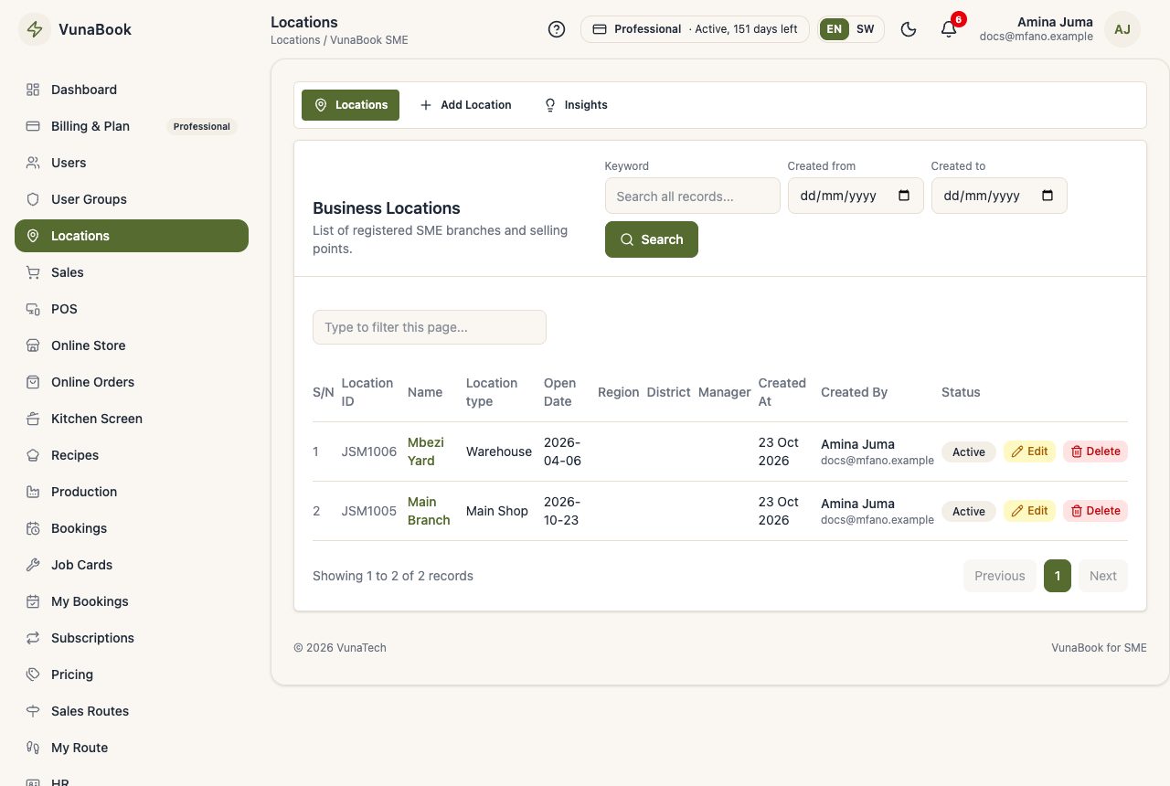Open Sales Routes in sidebar
This screenshot has height=786, width=1170.
[x=132, y=711]
